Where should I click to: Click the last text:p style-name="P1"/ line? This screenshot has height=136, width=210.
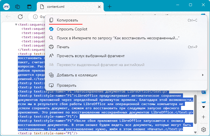(48, 133)
